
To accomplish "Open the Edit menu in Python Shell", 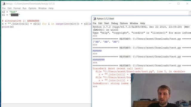I will click(x=100, y=23).
